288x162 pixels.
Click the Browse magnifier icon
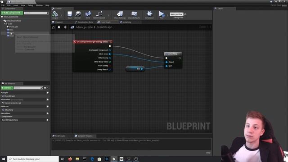click(78, 15)
